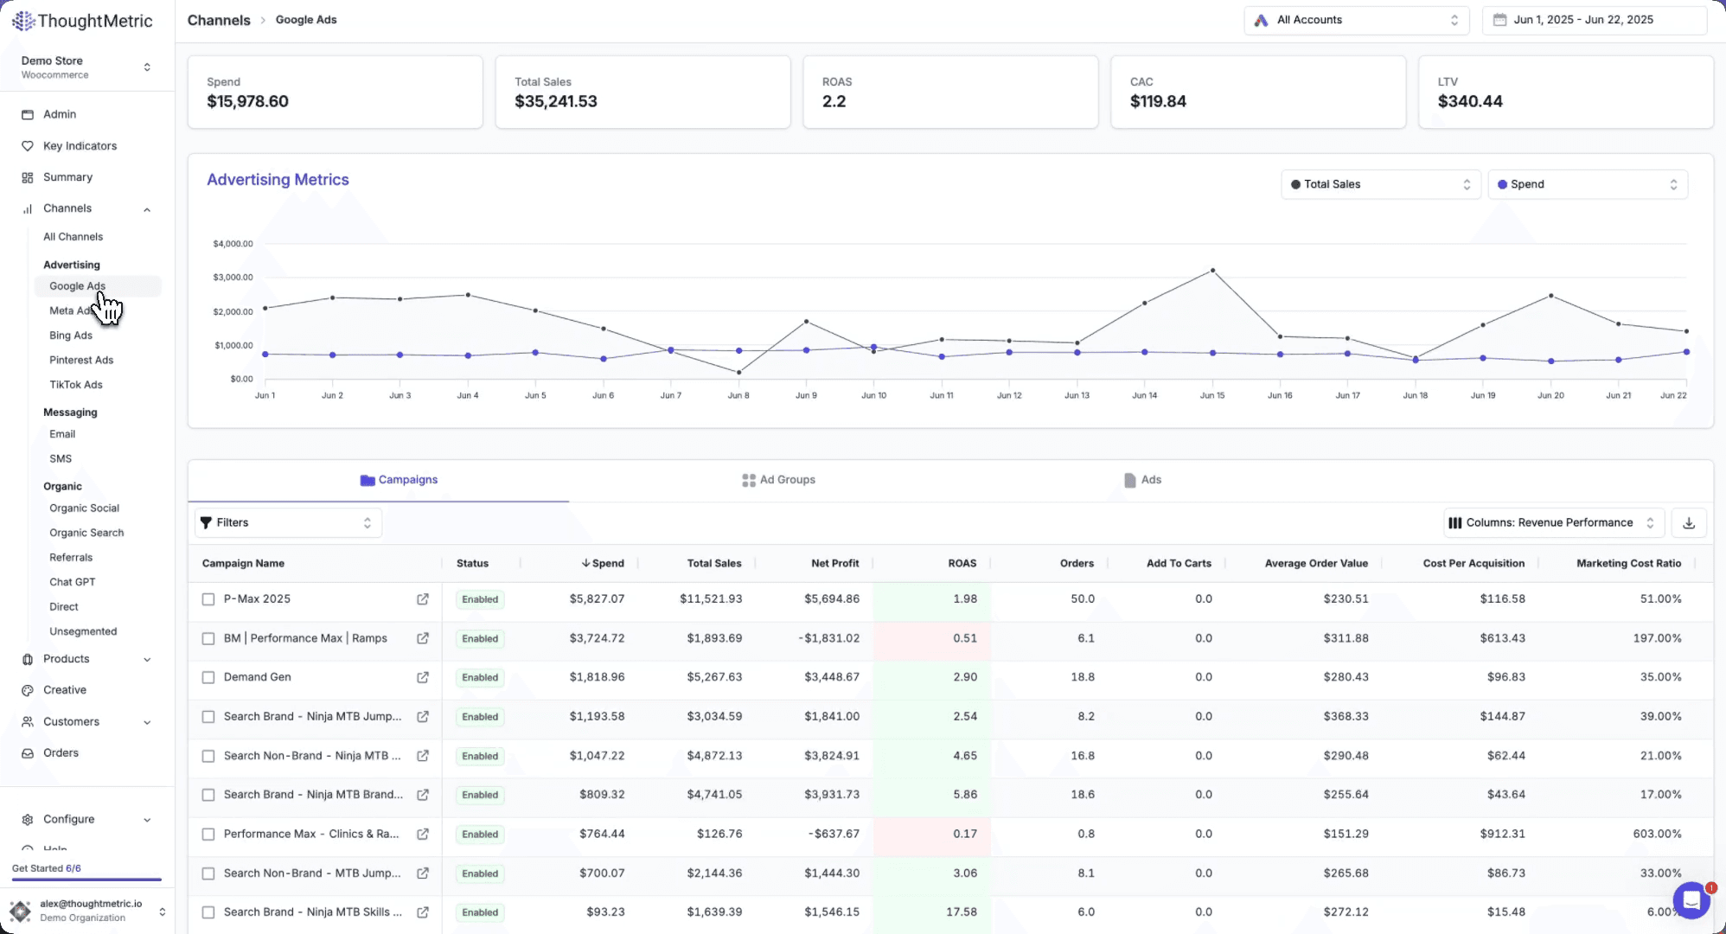Image resolution: width=1726 pixels, height=934 pixels.
Task: Switch to the Ads tab
Action: [1142, 480]
